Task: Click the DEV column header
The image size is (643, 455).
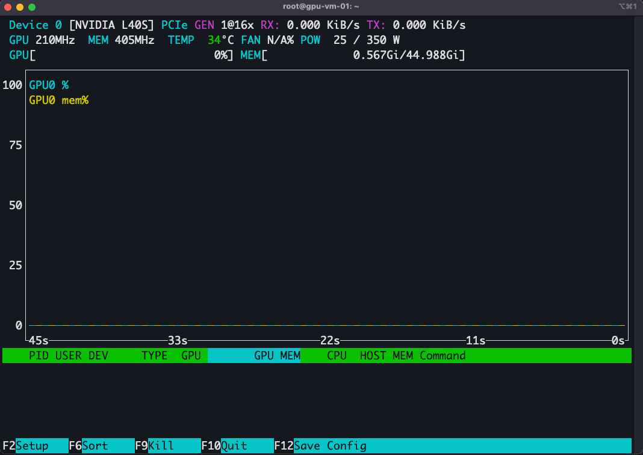Action: [96, 355]
